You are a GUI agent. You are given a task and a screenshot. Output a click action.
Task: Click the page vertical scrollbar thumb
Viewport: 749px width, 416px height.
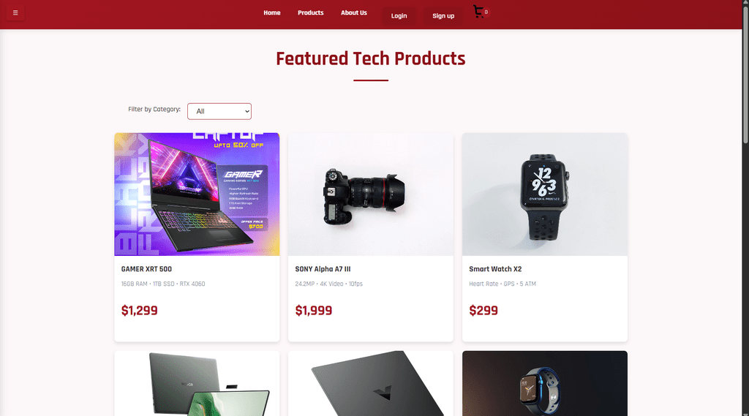pos(745,72)
